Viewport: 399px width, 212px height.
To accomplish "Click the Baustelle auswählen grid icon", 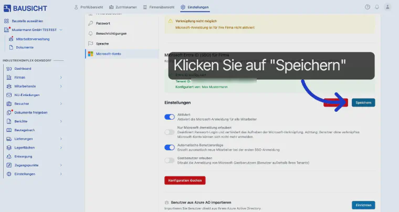I will pos(6,21).
